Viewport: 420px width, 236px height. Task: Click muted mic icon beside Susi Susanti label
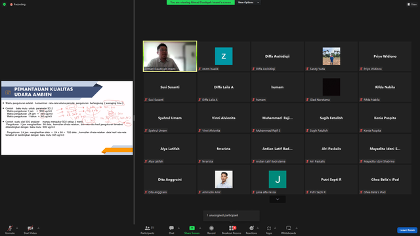click(146, 100)
